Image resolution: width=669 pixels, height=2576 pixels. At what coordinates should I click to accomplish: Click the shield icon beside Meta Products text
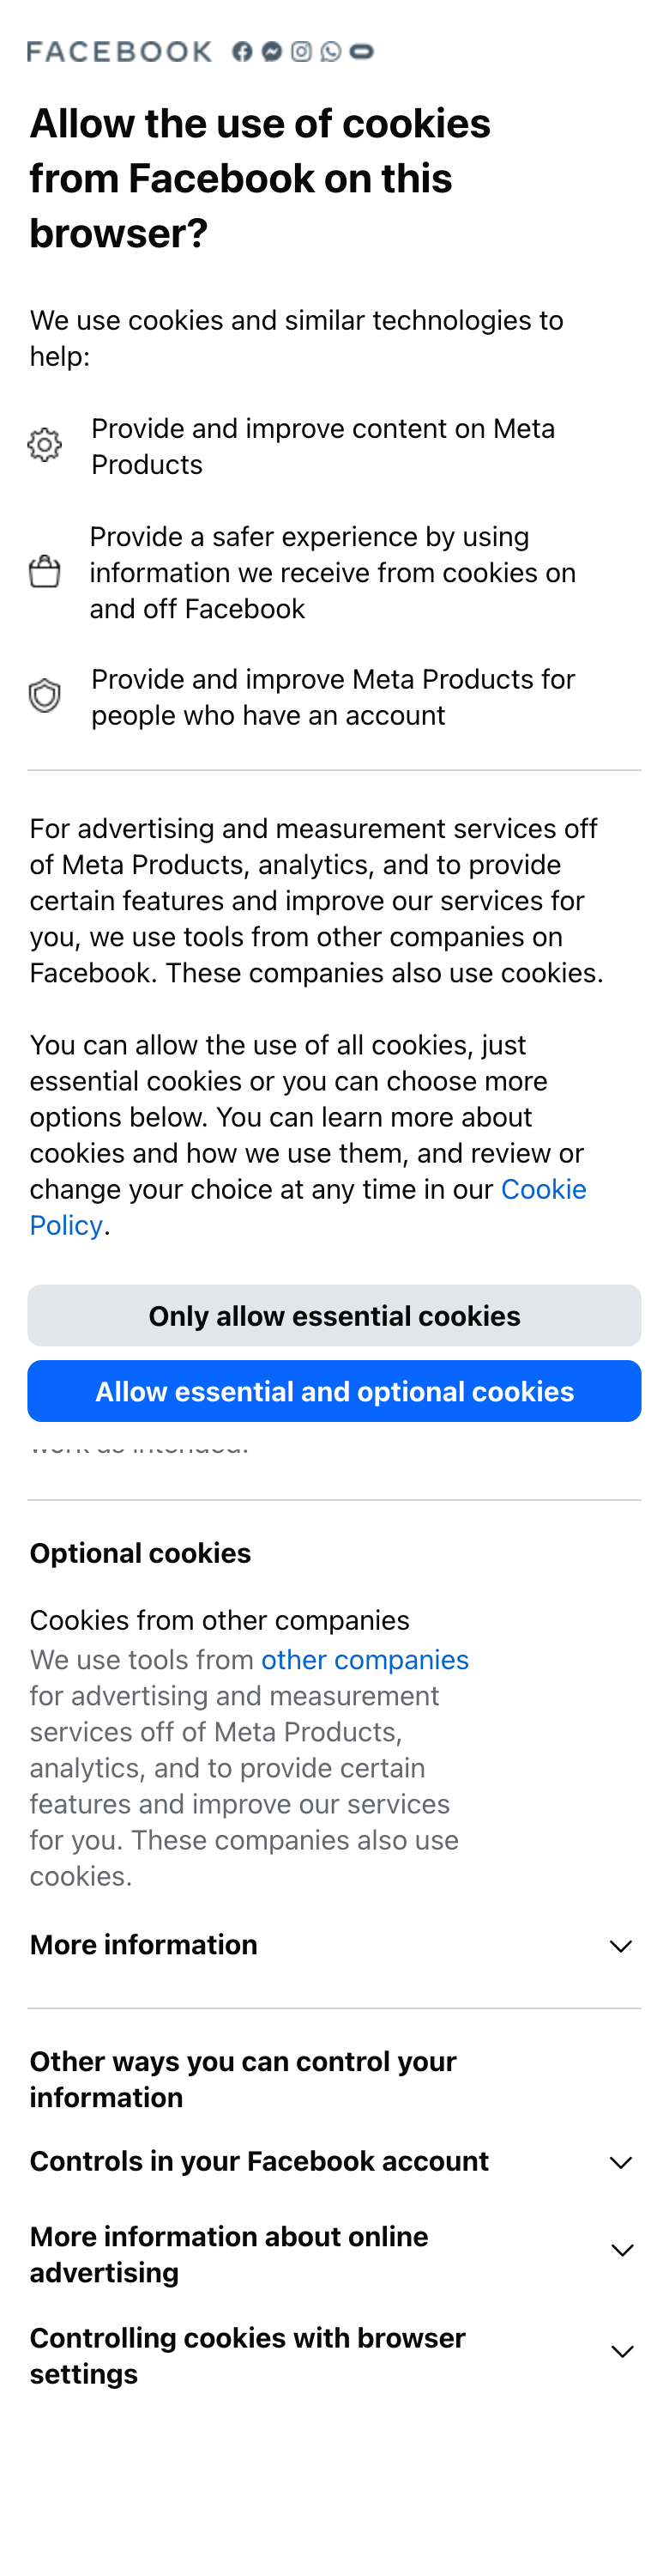click(x=45, y=696)
